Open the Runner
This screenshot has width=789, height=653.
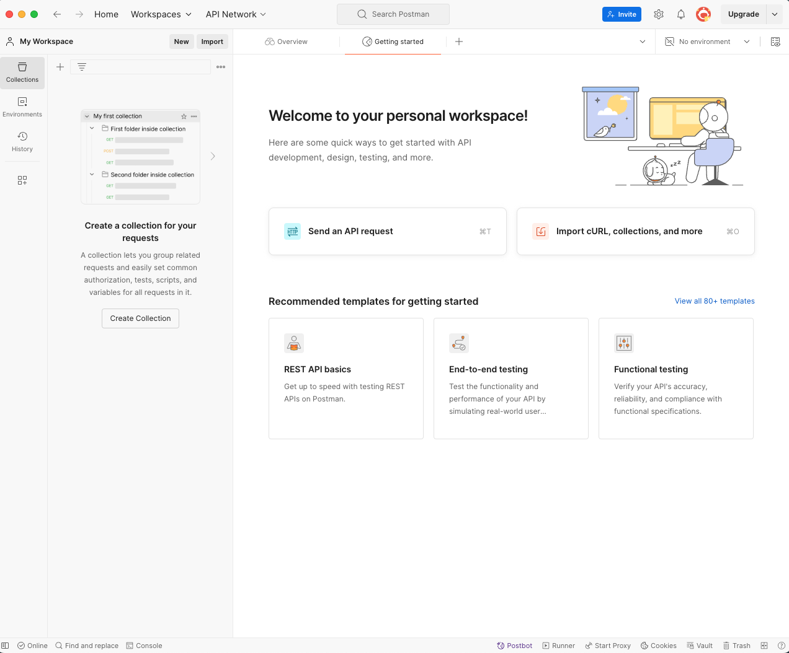pos(558,646)
